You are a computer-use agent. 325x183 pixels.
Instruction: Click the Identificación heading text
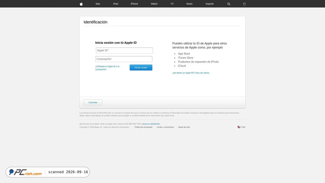pyautogui.click(x=95, y=22)
